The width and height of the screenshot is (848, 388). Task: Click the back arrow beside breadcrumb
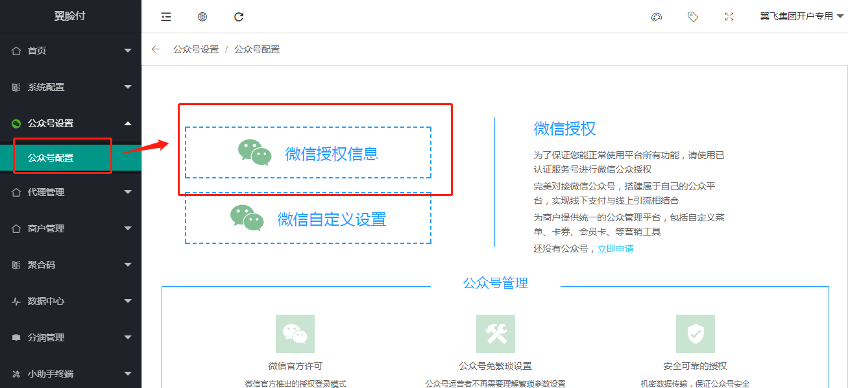[156, 49]
